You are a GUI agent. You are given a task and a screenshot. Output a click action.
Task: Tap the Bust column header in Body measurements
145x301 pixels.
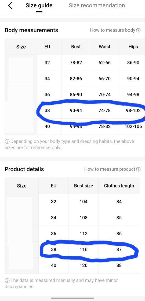pyautogui.click(x=76, y=47)
